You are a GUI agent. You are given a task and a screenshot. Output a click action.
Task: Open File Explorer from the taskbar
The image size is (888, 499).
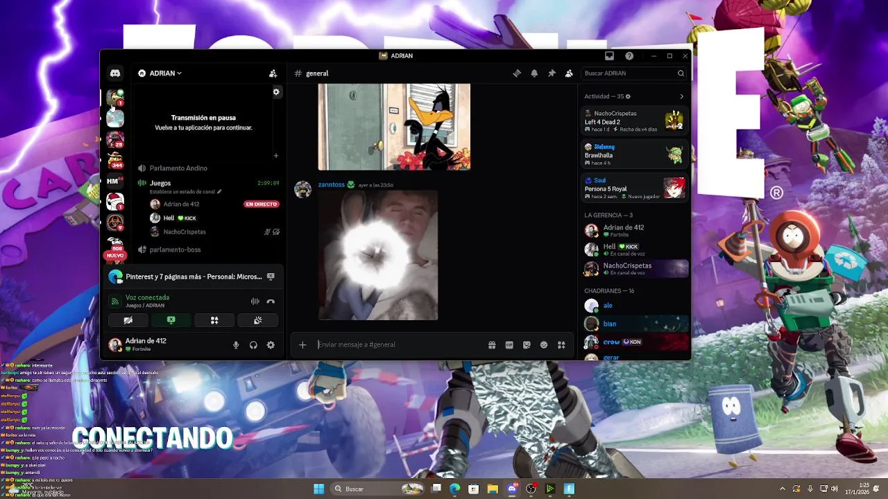(493, 489)
